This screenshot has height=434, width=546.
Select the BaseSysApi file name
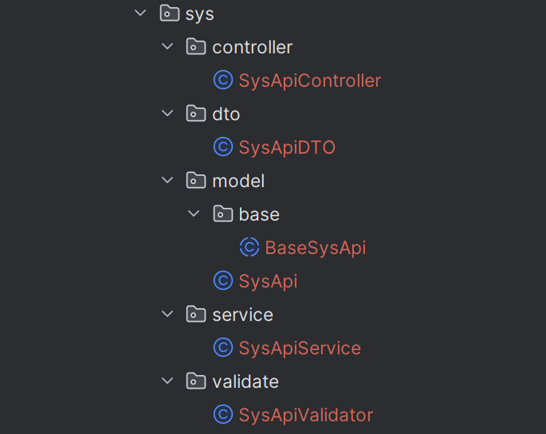click(x=316, y=248)
